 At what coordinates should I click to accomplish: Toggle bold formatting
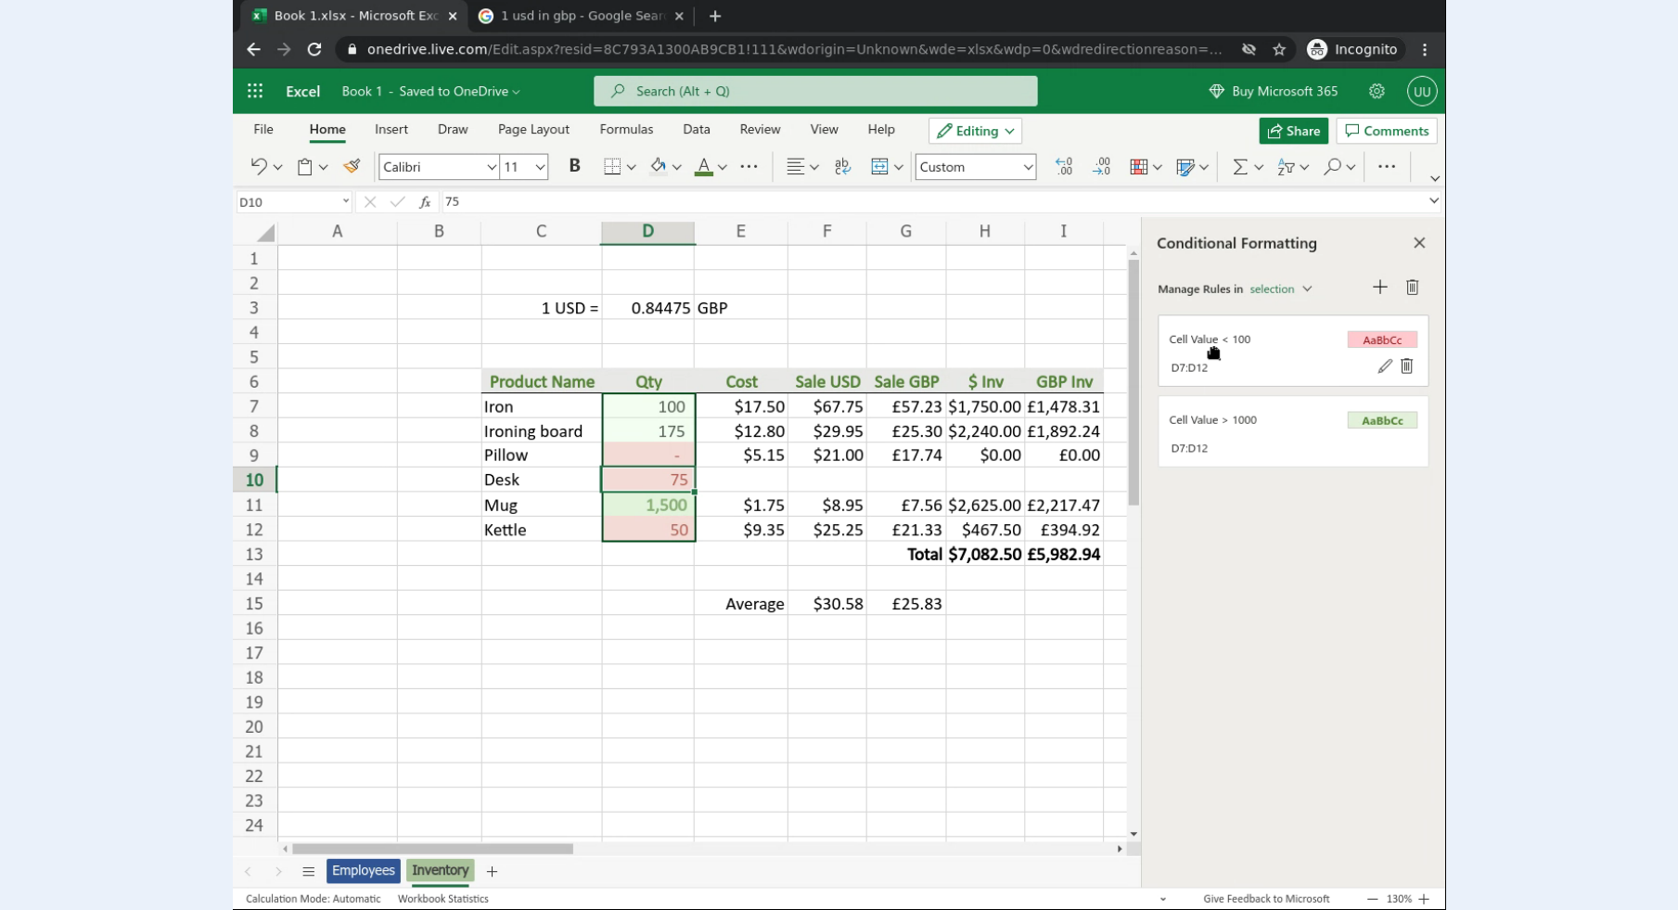(x=574, y=166)
